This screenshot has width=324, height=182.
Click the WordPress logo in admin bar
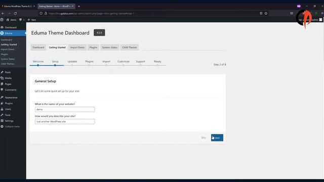(2, 20)
